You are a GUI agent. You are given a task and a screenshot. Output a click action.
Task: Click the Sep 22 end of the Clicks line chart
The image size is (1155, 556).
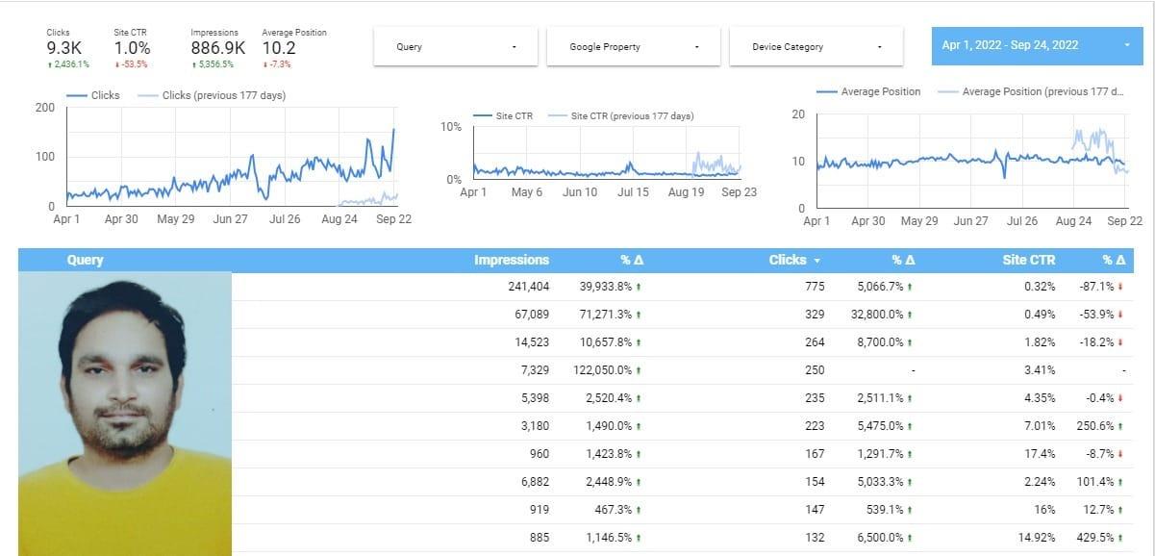pyautogui.click(x=394, y=130)
